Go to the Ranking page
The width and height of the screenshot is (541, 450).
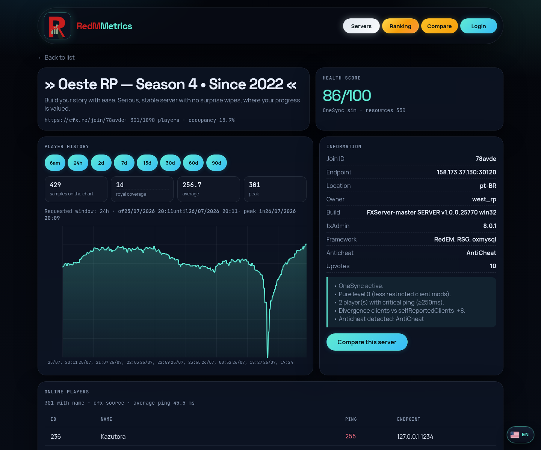coord(400,26)
